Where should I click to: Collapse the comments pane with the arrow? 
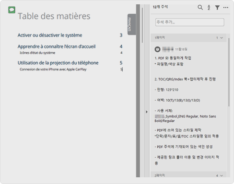[147, 112]
